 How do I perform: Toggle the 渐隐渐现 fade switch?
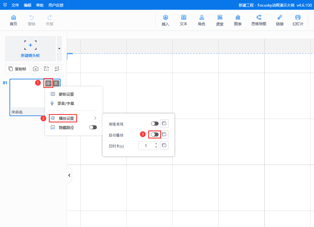(x=155, y=124)
